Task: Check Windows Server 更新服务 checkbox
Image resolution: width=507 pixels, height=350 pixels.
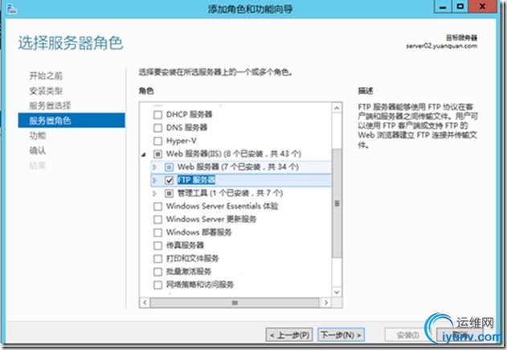Action: click(157, 219)
